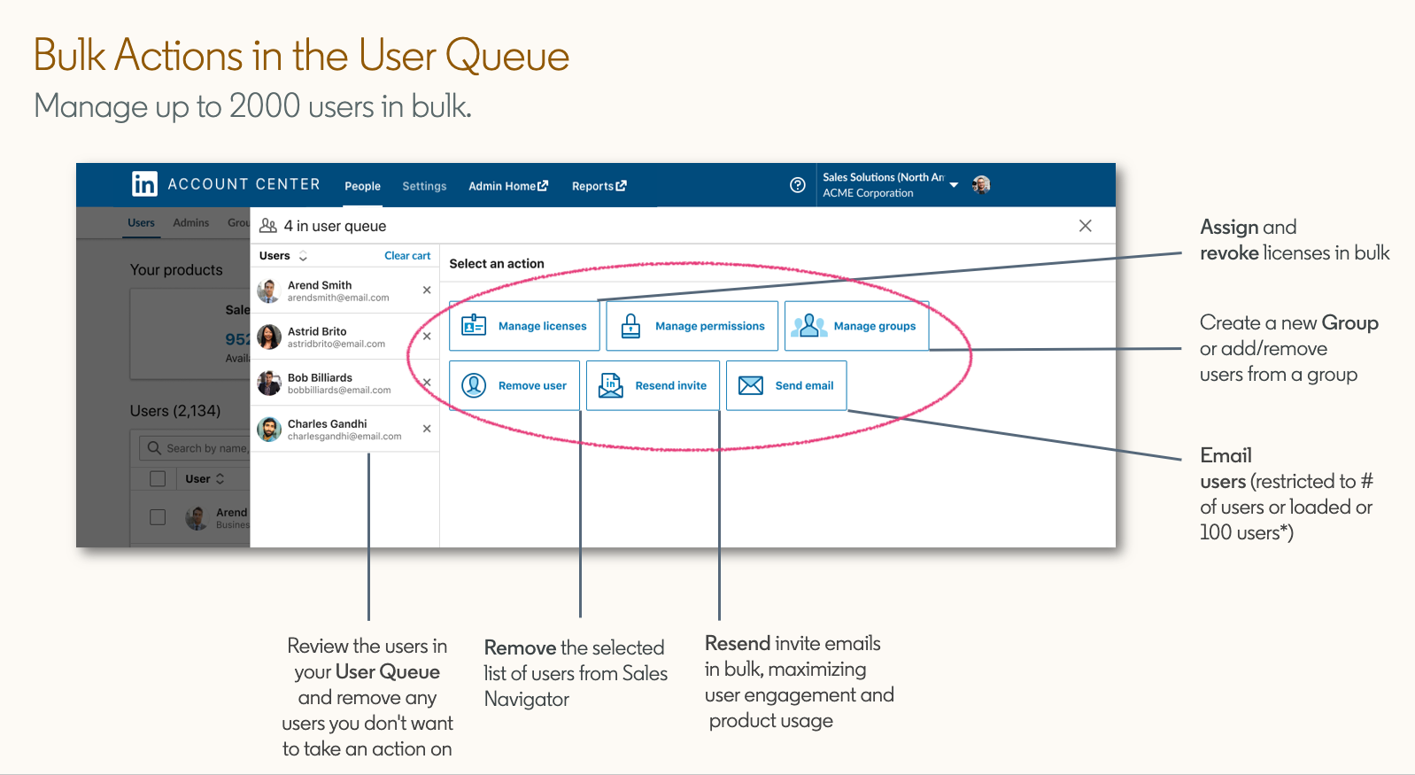Click ACME Corporation account text
This screenshot has width=1415, height=775.
pos(868,193)
